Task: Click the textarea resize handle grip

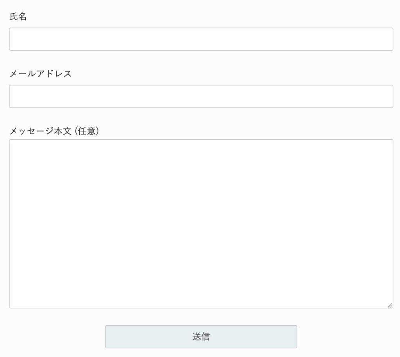Action: click(390, 305)
